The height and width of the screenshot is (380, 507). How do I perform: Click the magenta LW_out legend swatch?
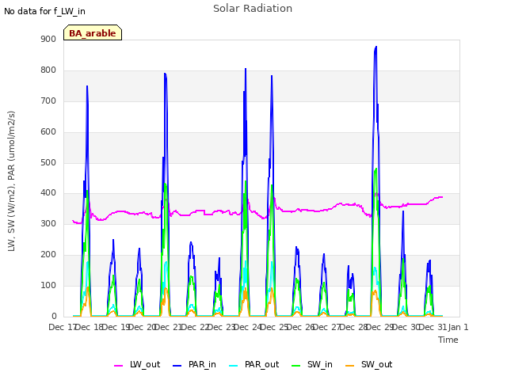[x=118, y=366]
